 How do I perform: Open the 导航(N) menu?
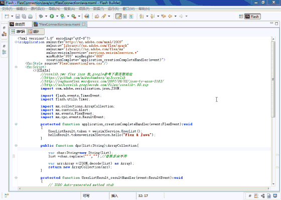coord(55,9)
